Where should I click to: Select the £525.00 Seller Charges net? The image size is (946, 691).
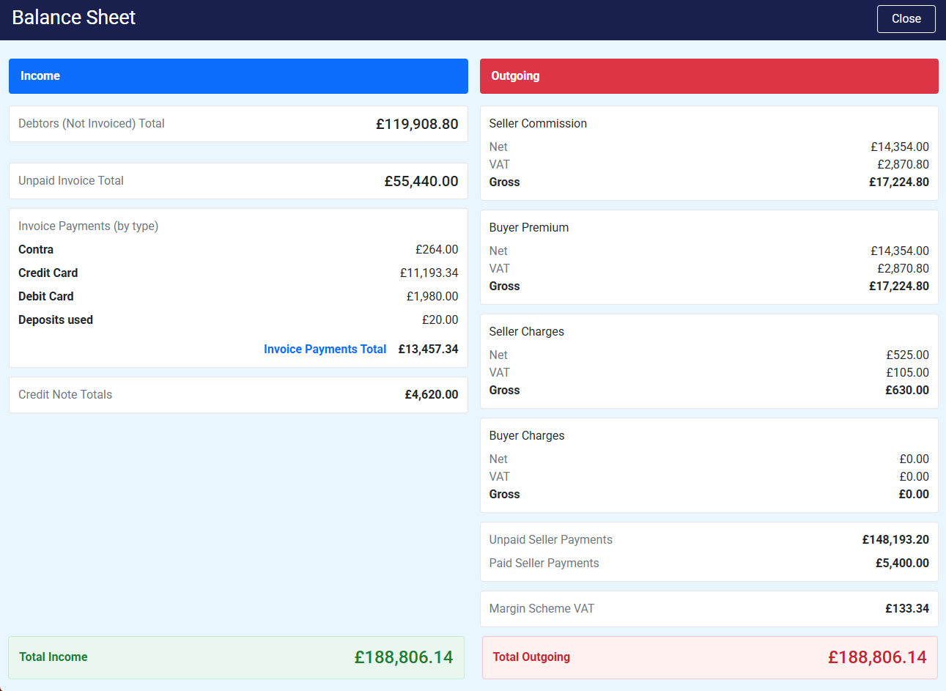(907, 355)
